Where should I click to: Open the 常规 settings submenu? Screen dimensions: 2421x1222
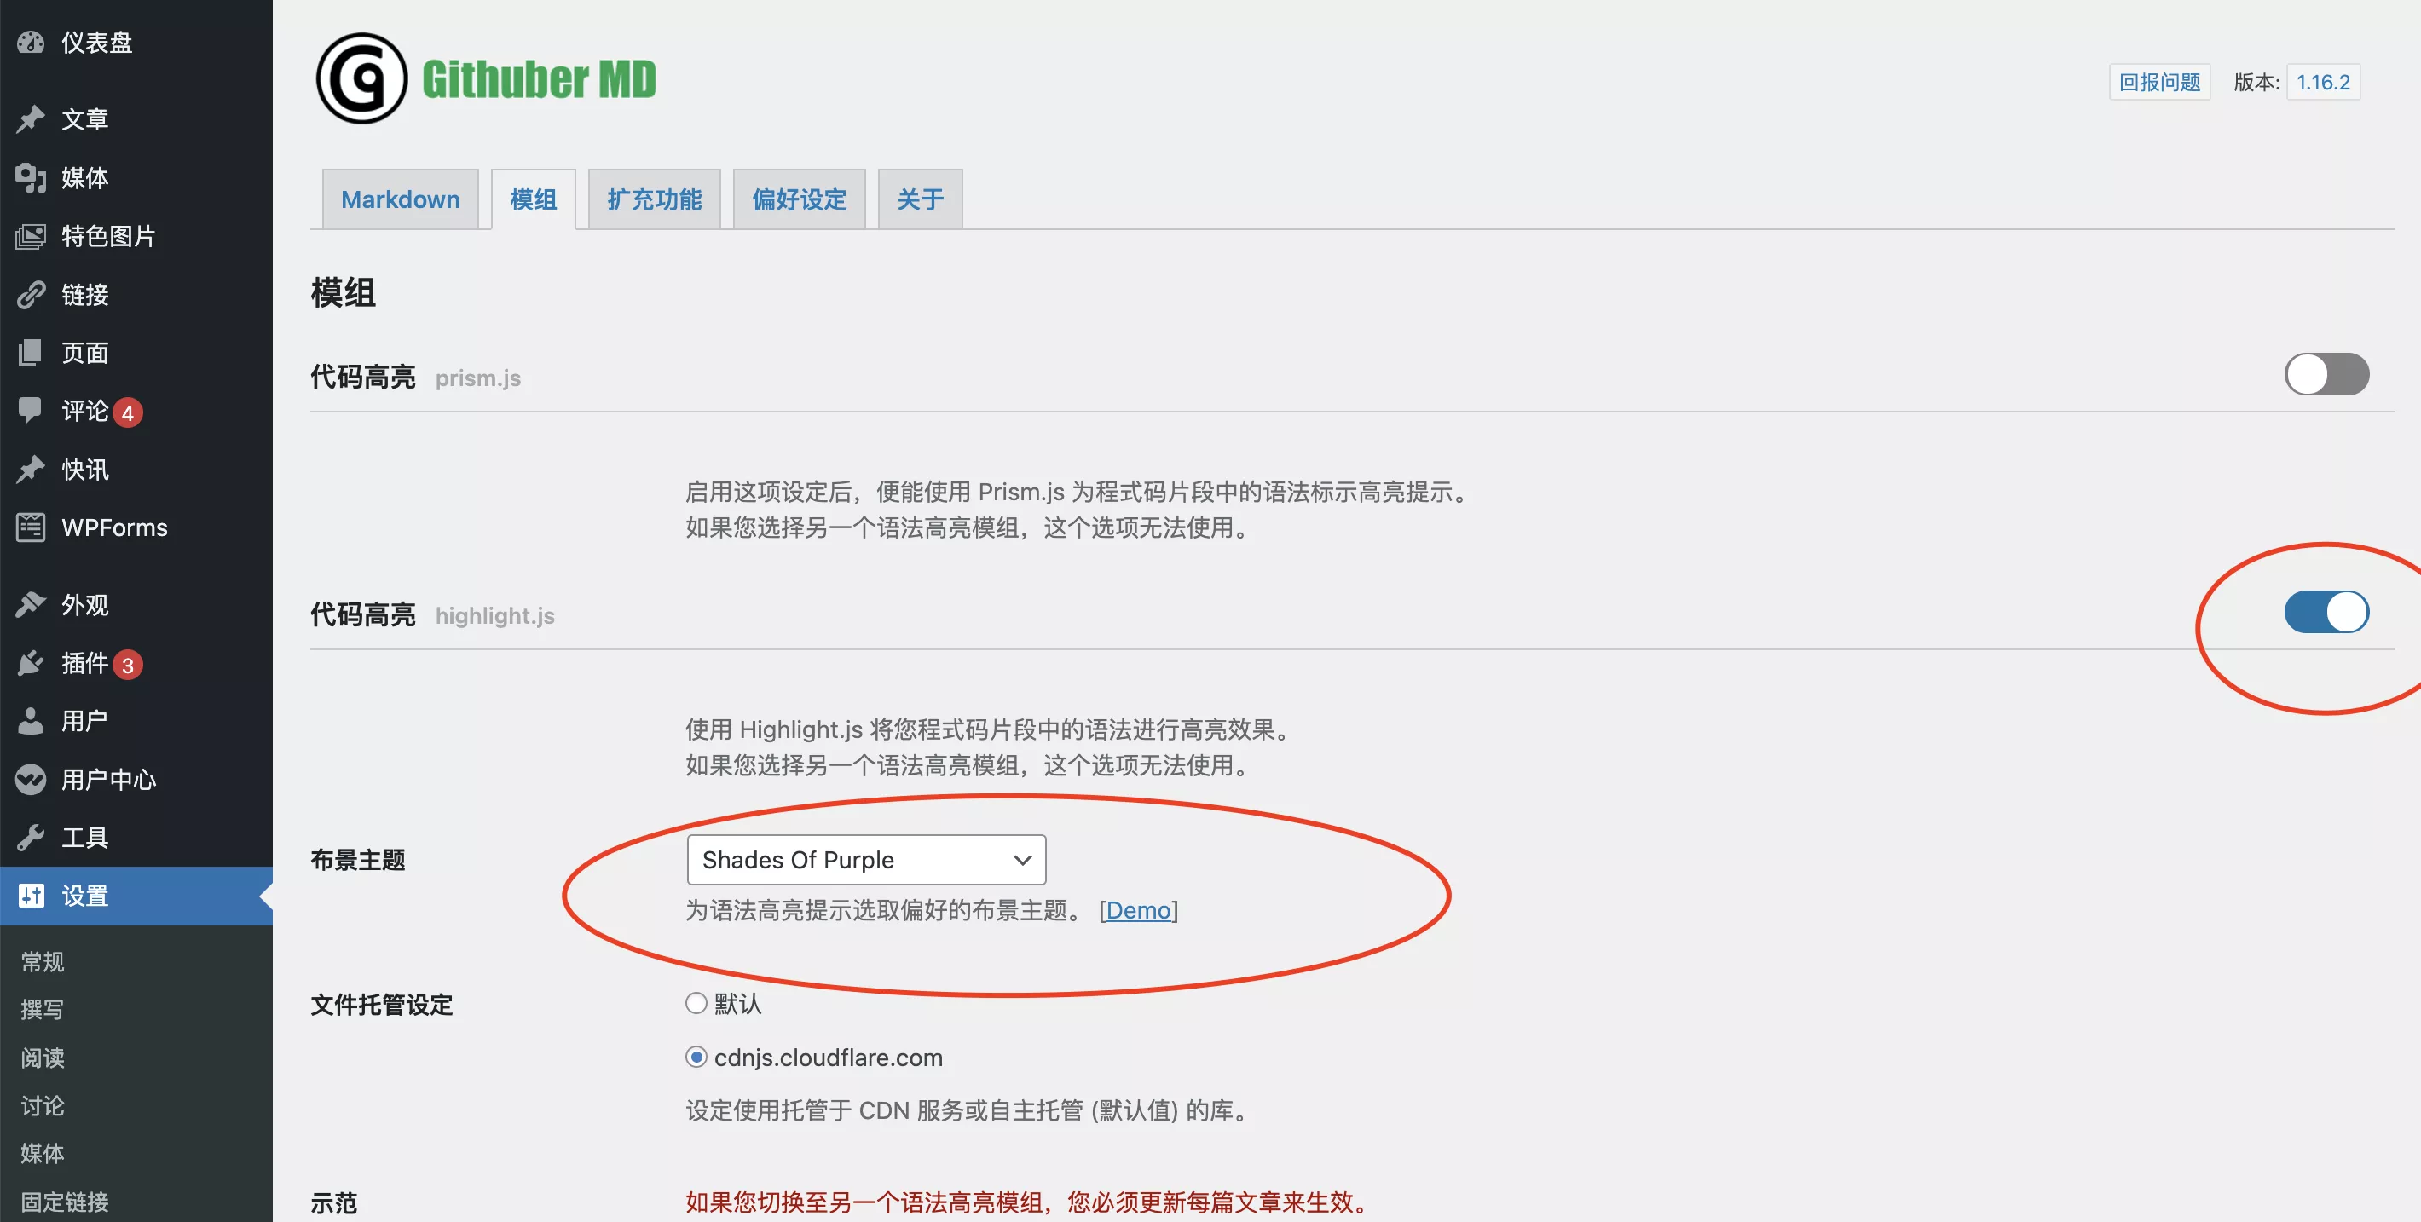43,962
